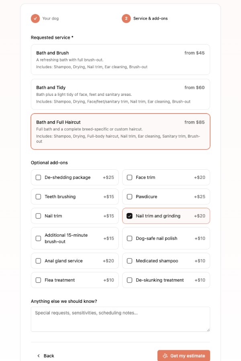Uncheck Nail trim and grinding
The height and width of the screenshot is (361, 241).
130,216
